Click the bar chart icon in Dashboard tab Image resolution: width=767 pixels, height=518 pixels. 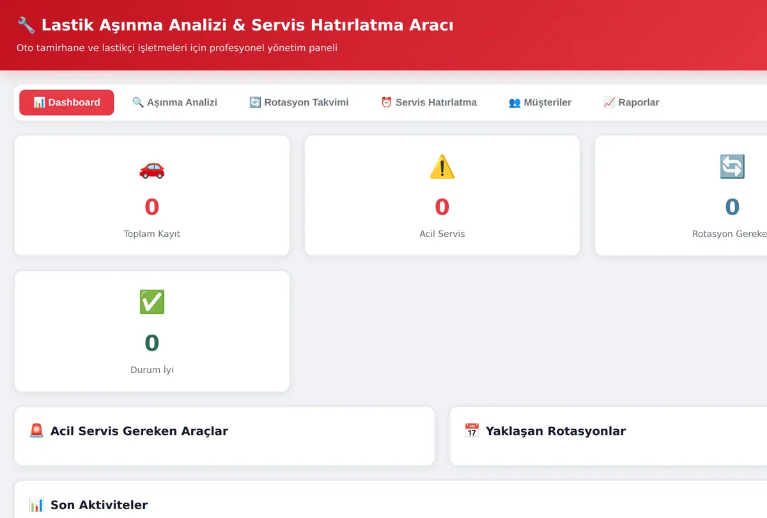coord(39,102)
